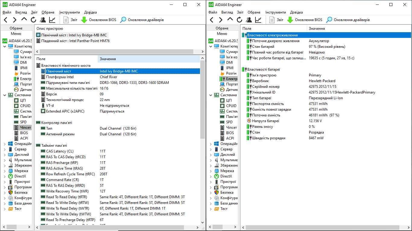
Task: Click Оновлення BIOS in left window toolbar
Action: (x=99, y=20)
